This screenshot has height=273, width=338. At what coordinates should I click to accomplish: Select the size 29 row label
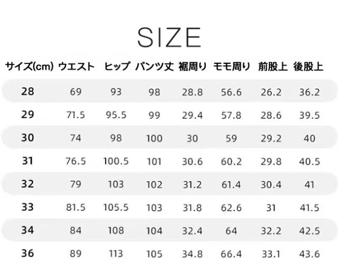pyautogui.click(x=27, y=115)
